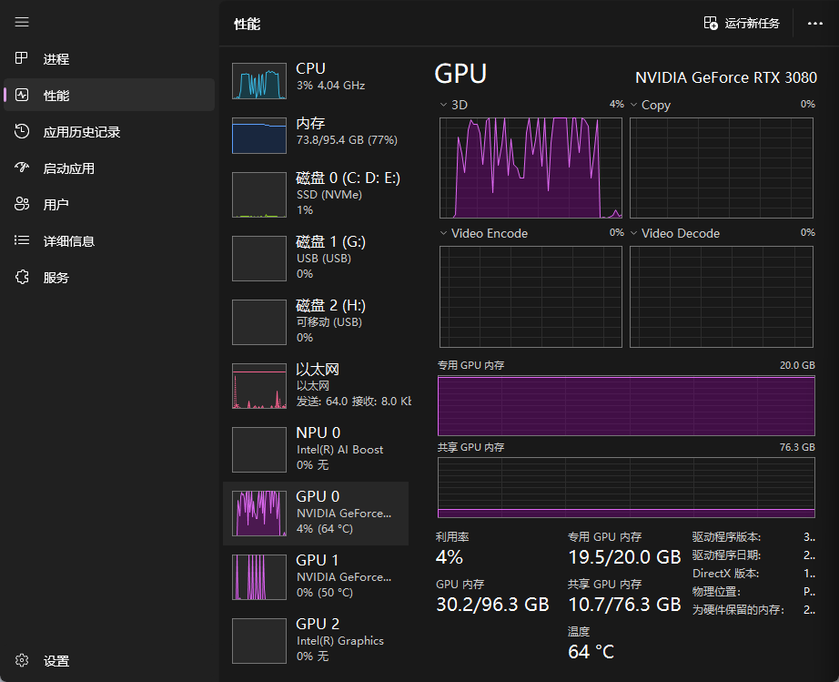The height and width of the screenshot is (682, 839).
Task: Select the 性能 sidebar icon
Action: [x=22, y=96]
